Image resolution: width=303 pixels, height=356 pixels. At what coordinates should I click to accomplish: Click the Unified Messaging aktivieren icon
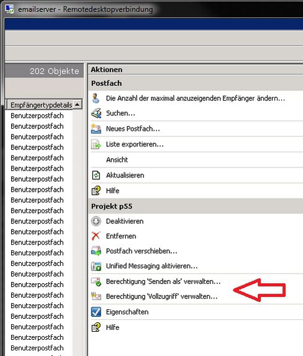point(96,266)
